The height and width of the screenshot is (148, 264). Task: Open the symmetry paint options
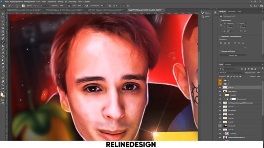[128, 5]
